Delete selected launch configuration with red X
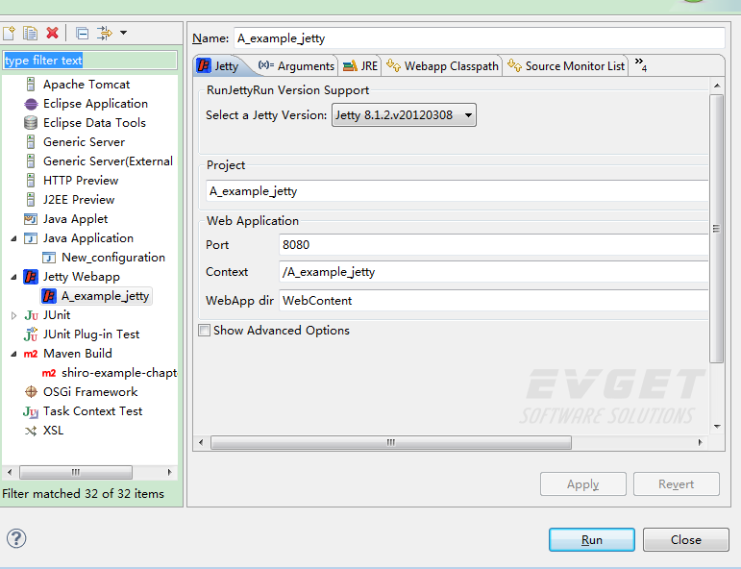The width and height of the screenshot is (741, 569). point(53,33)
